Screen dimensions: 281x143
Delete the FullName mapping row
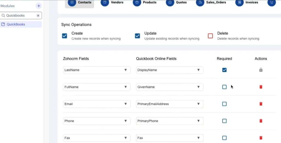tap(261, 87)
